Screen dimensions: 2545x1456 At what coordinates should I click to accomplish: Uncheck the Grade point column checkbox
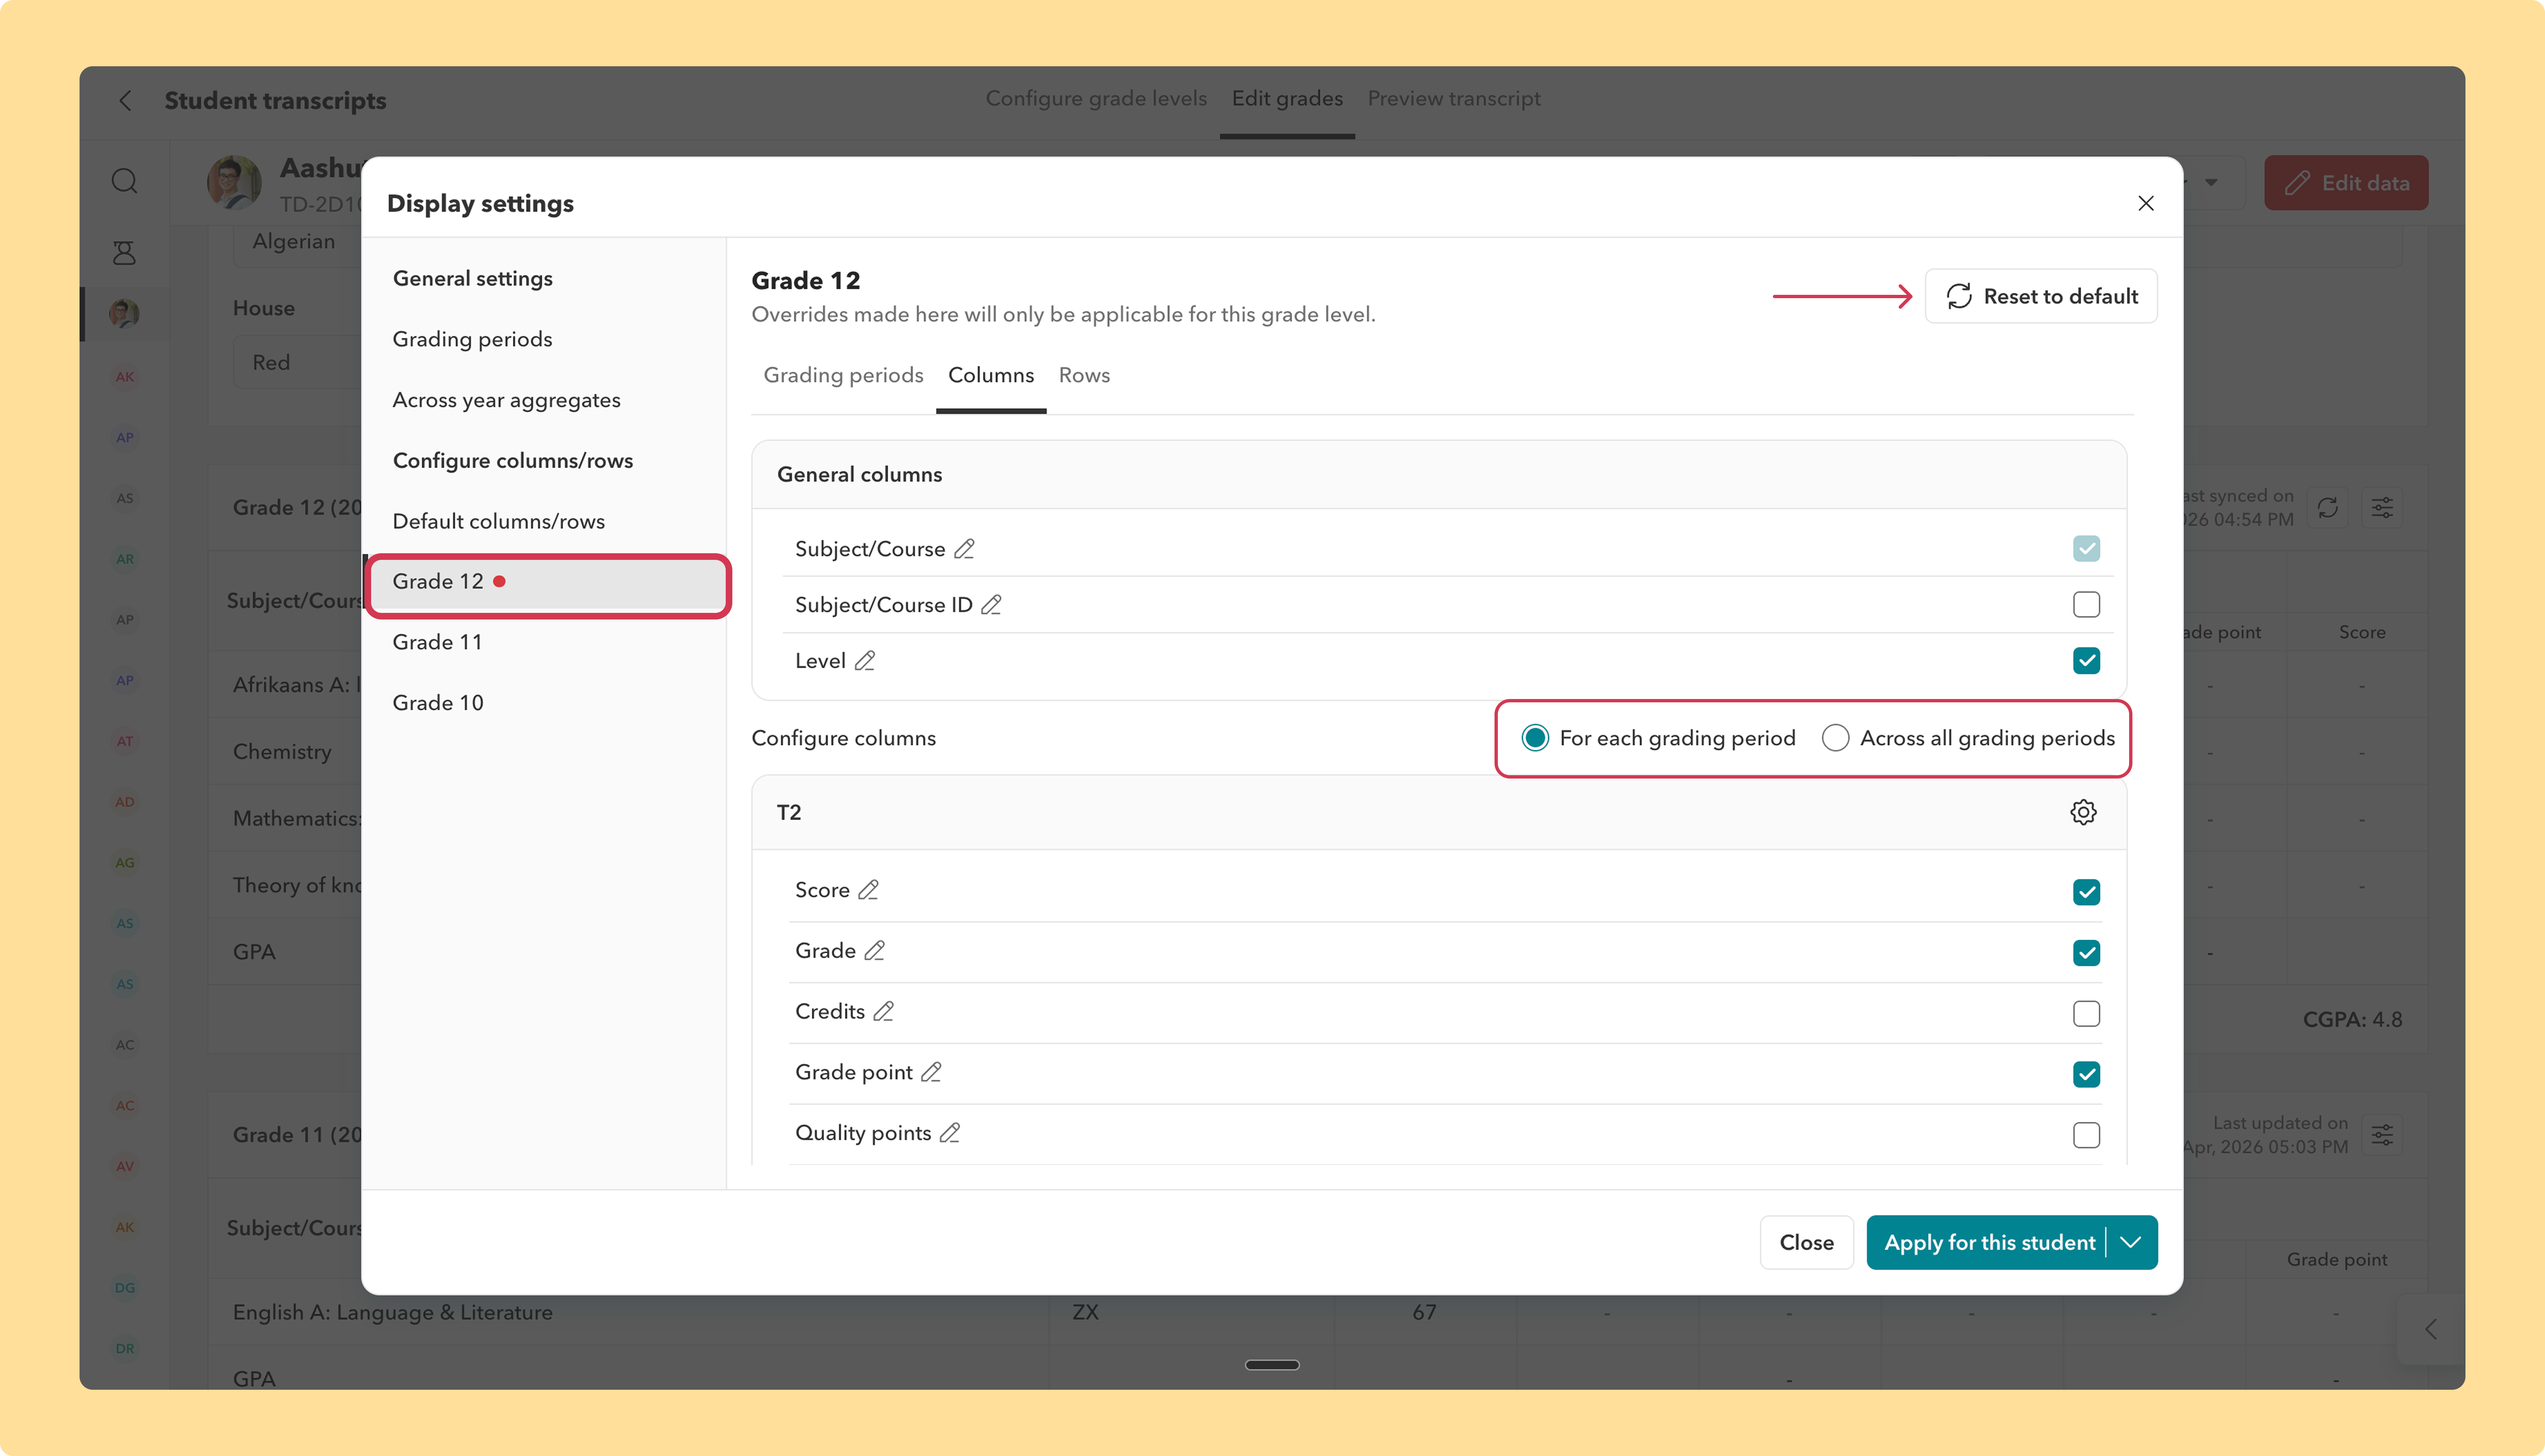coord(2087,1074)
